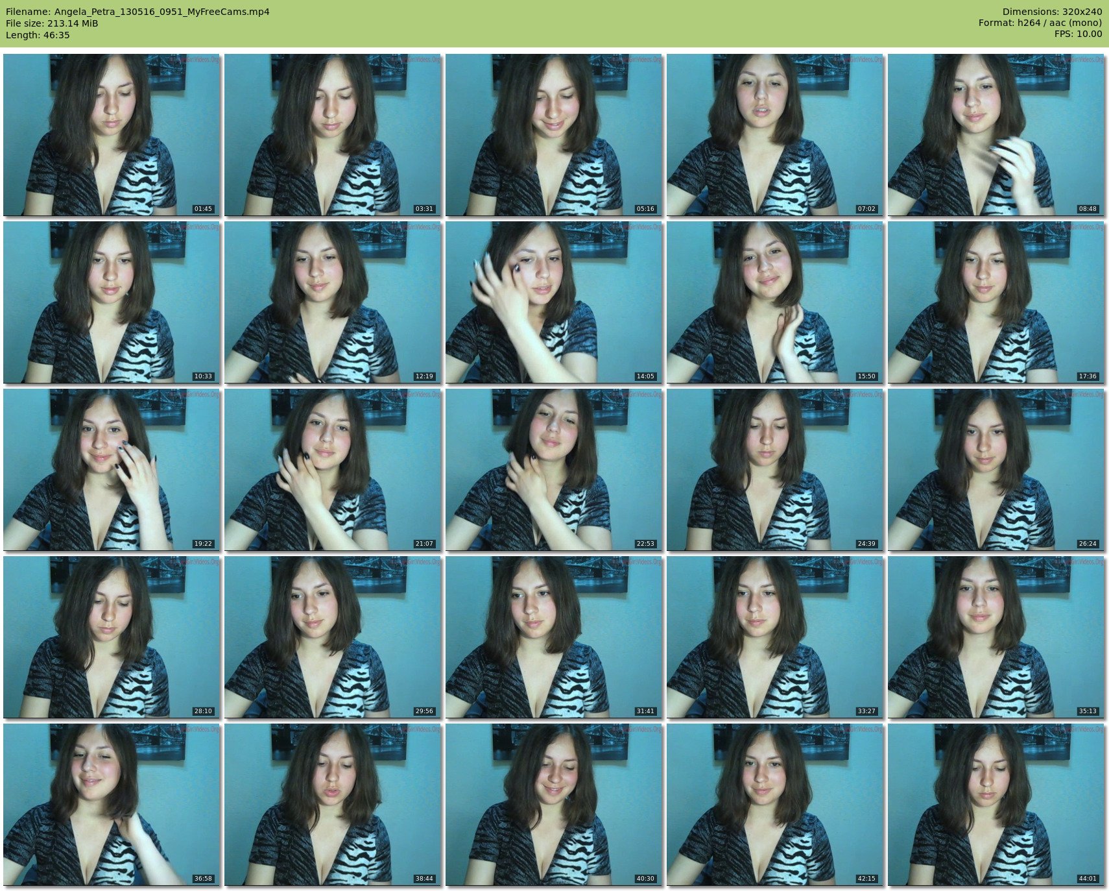
Task: Select the thumbnail at 38:44
Action: (333, 805)
